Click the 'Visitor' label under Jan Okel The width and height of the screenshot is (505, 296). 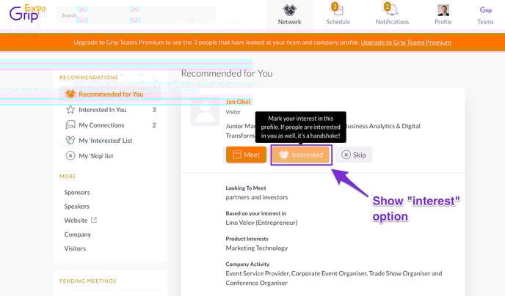[233, 112]
